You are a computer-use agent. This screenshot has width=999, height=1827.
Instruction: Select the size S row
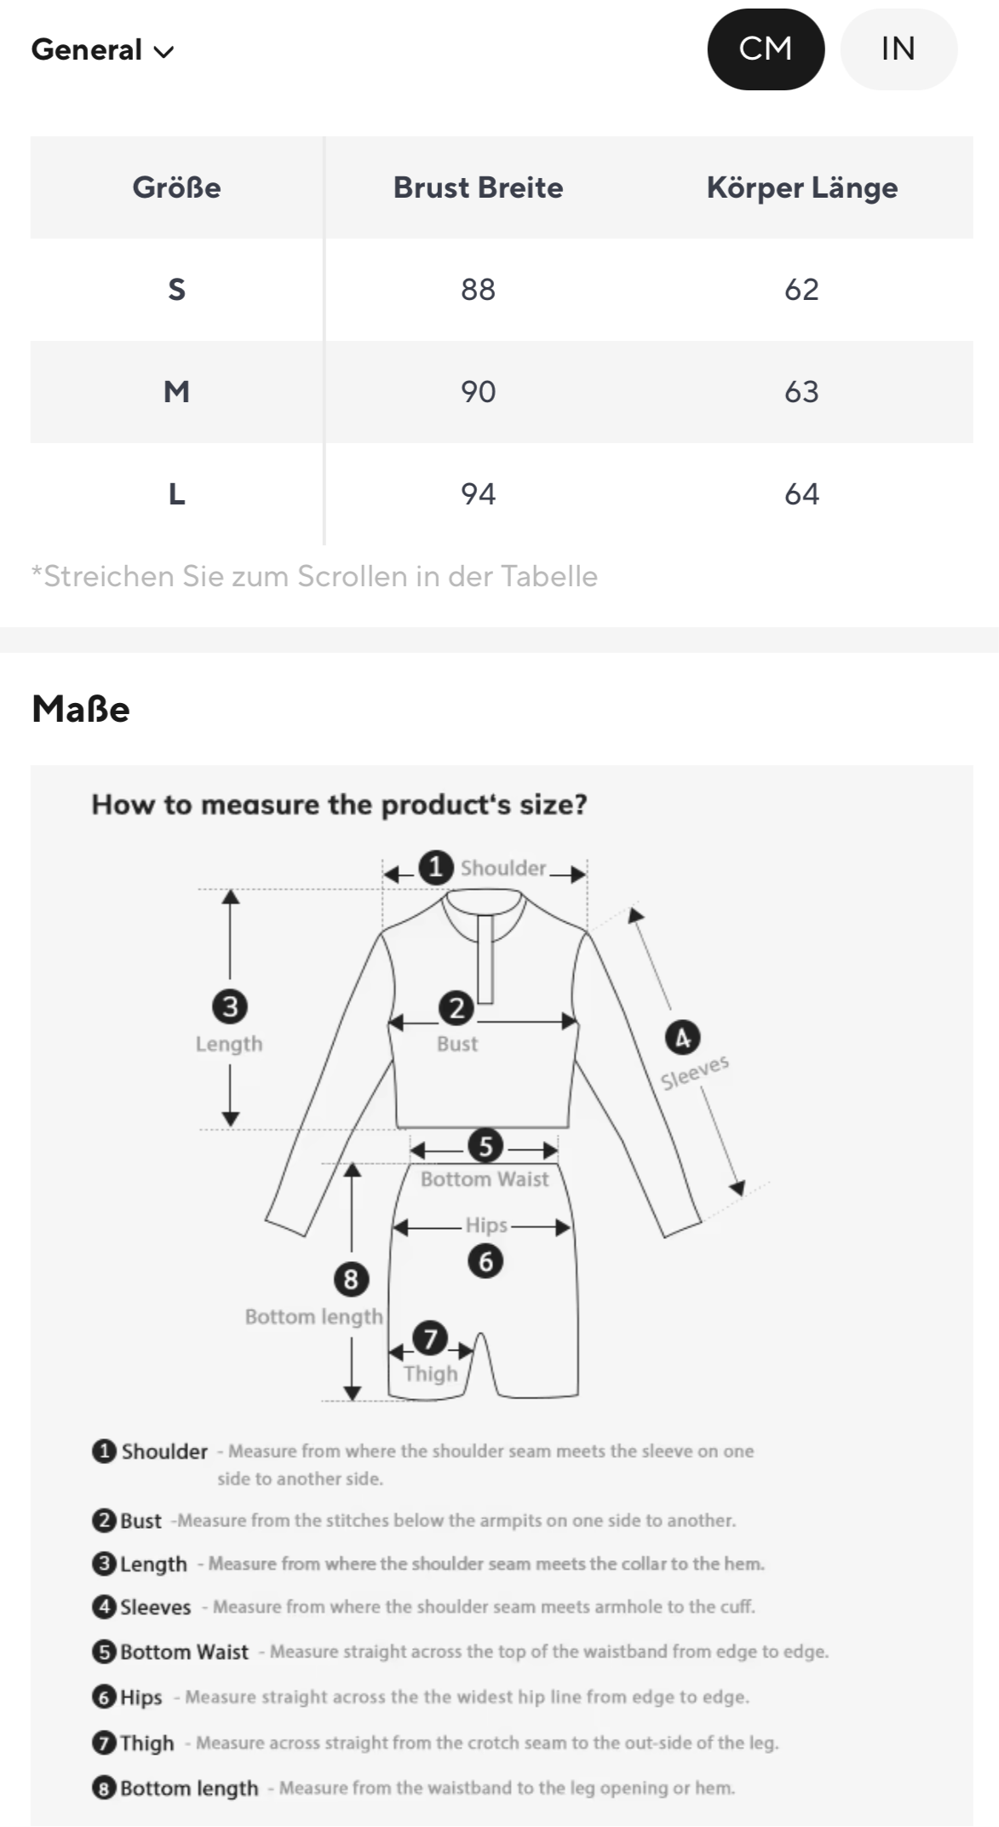(176, 290)
